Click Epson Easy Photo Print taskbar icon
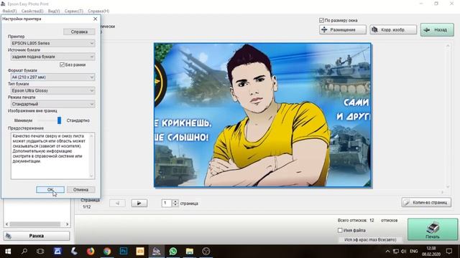 156,251
